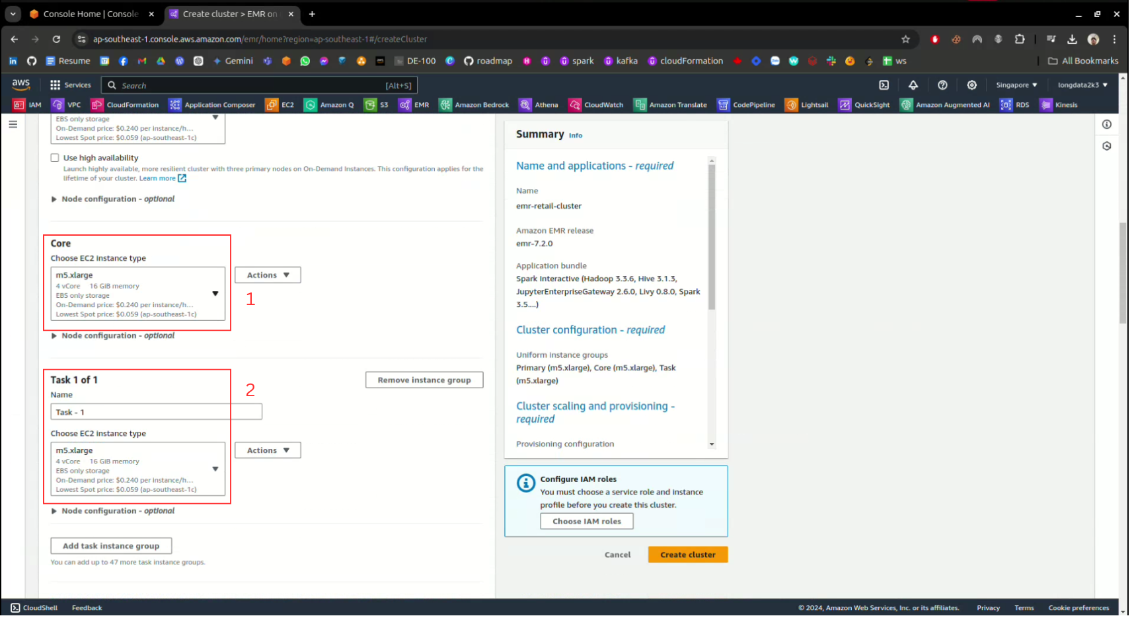
Task: Click the Summary panel scrollbar
Action: click(x=712, y=238)
